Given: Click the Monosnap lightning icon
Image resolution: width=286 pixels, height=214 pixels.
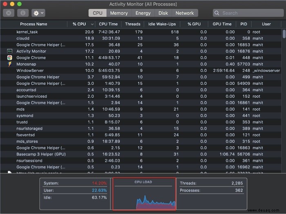Looking at the screenshot, I should pyautogui.click(x=9, y=64).
